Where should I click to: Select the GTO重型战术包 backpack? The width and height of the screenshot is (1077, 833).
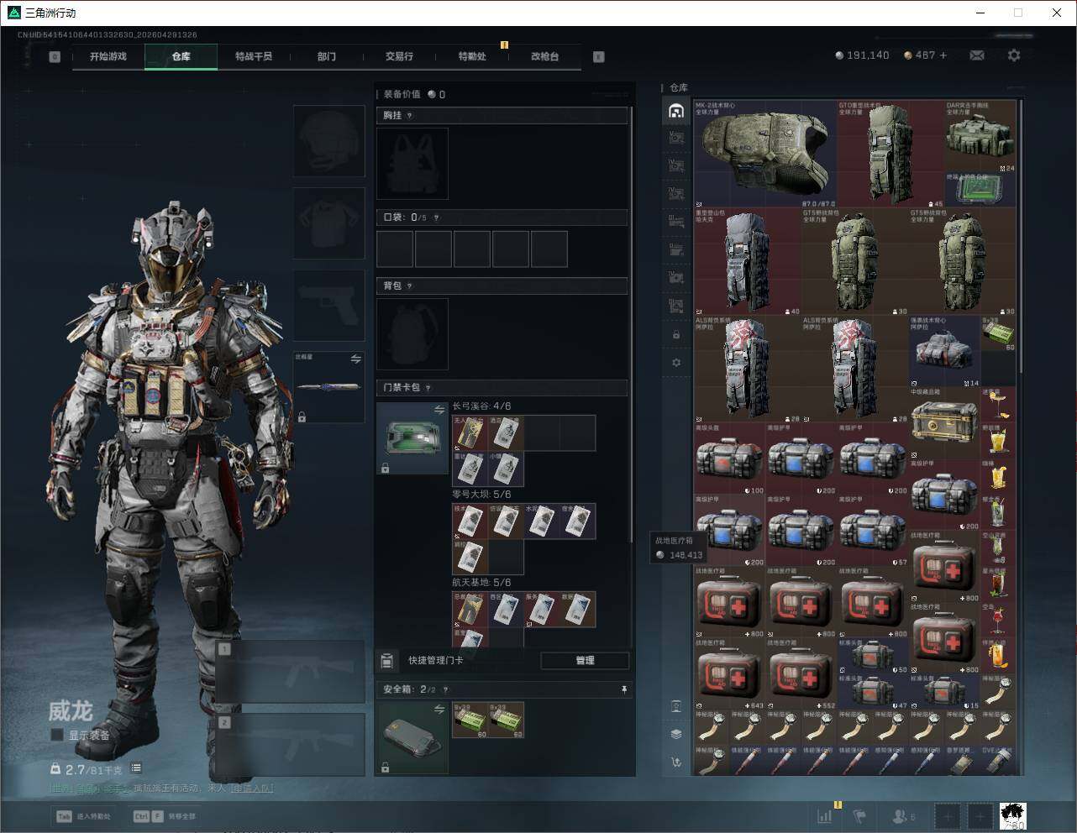[891, 154]
